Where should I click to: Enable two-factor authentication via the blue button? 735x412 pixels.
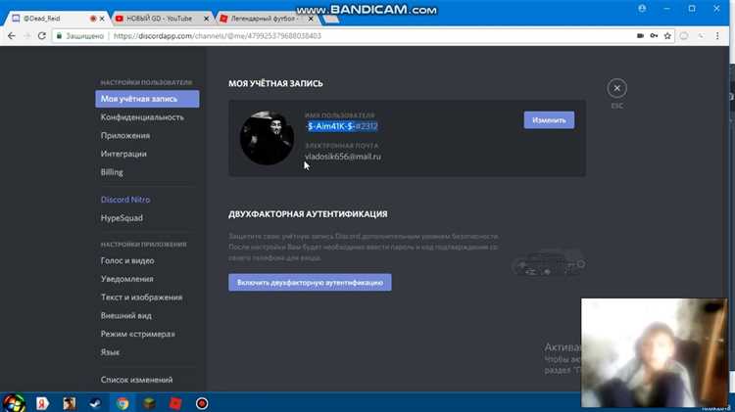(310, 282)
